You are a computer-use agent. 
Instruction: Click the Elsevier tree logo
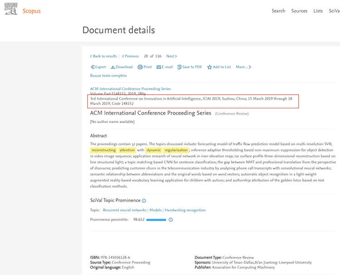pyautogui.click(x=11, y=9)
